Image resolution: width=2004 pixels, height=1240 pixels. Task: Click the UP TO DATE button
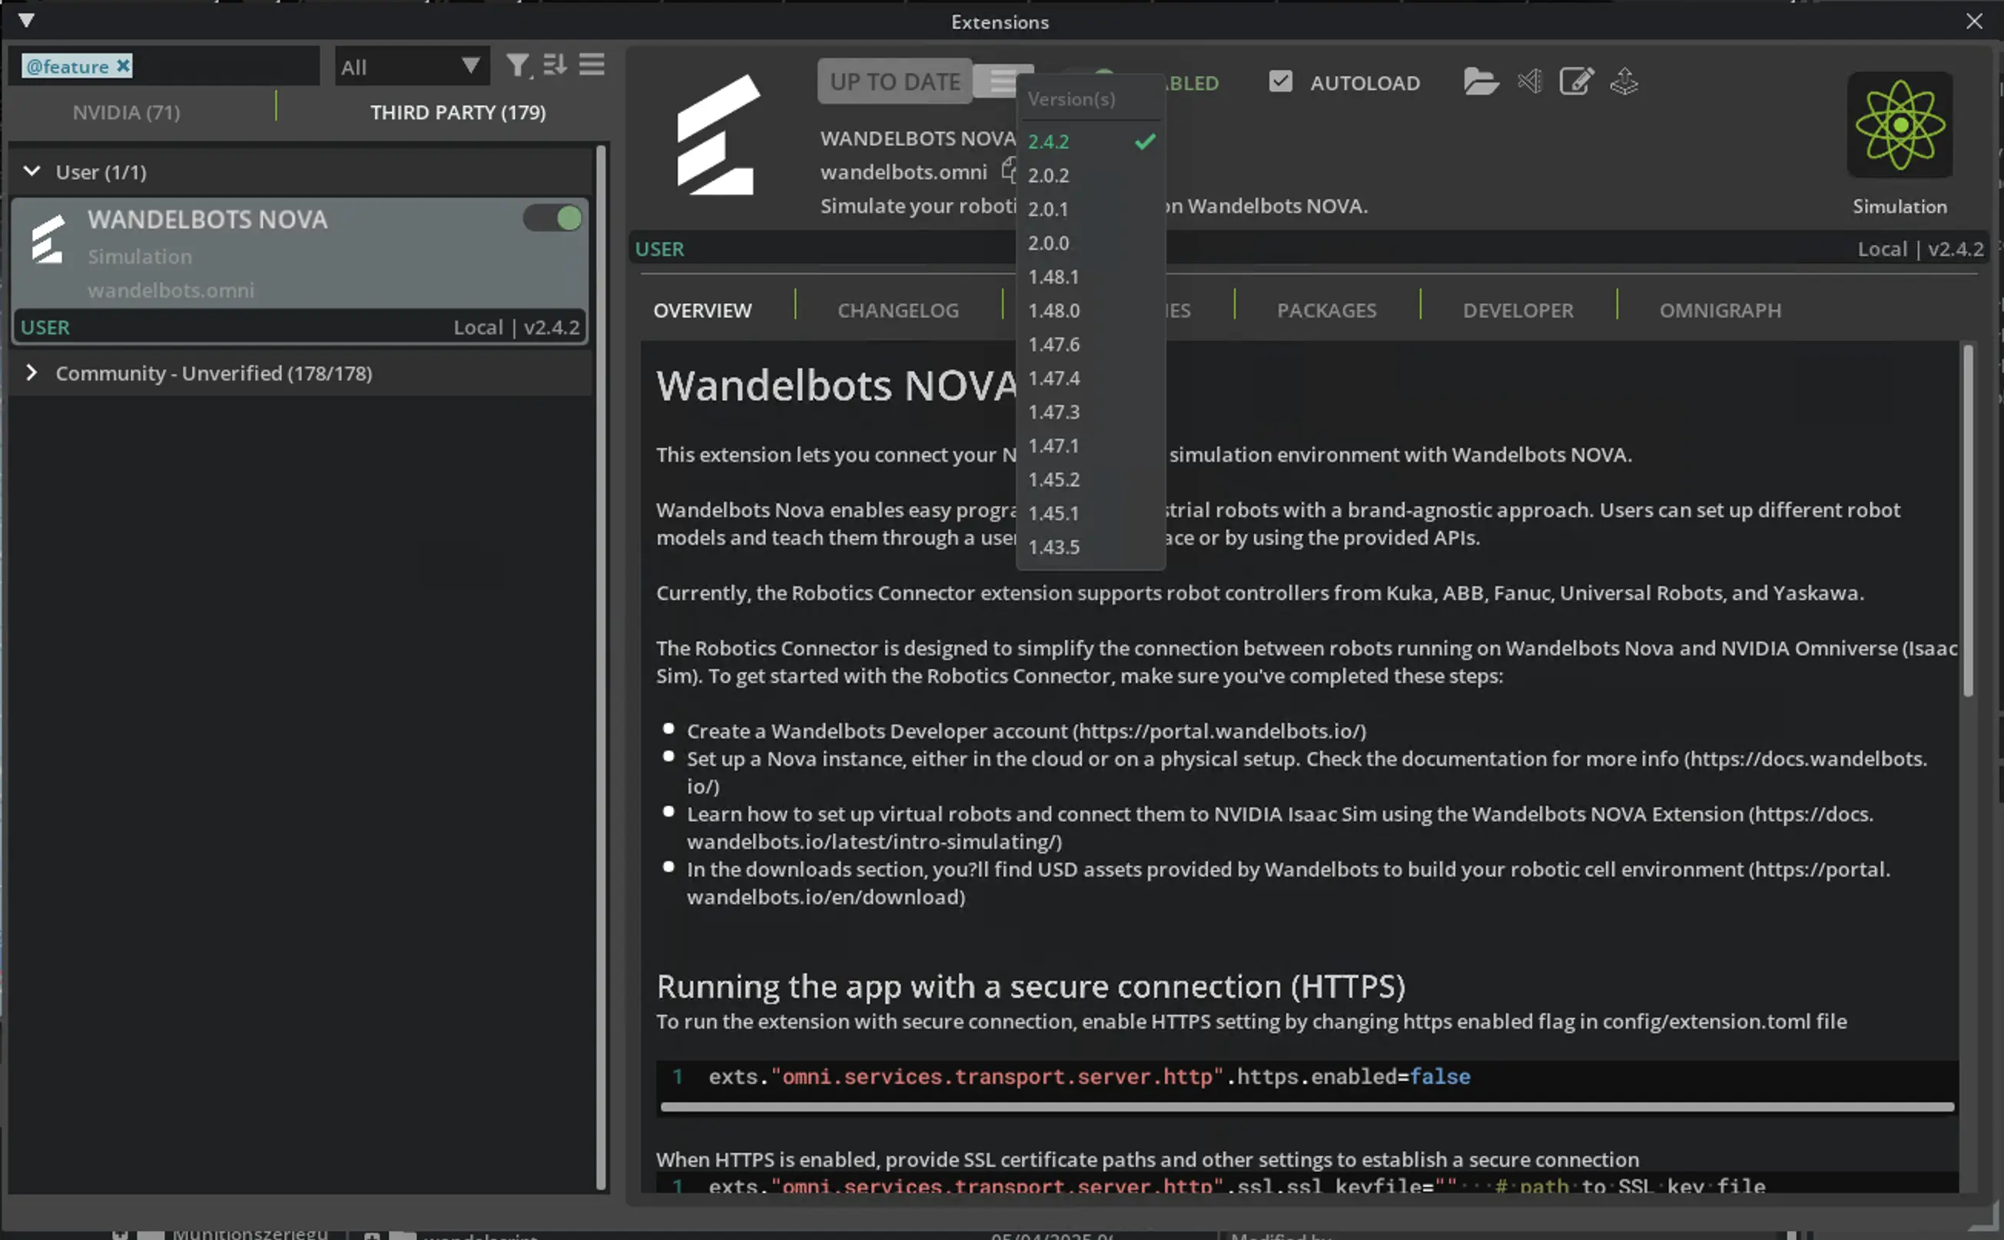[x=894, y=81]
